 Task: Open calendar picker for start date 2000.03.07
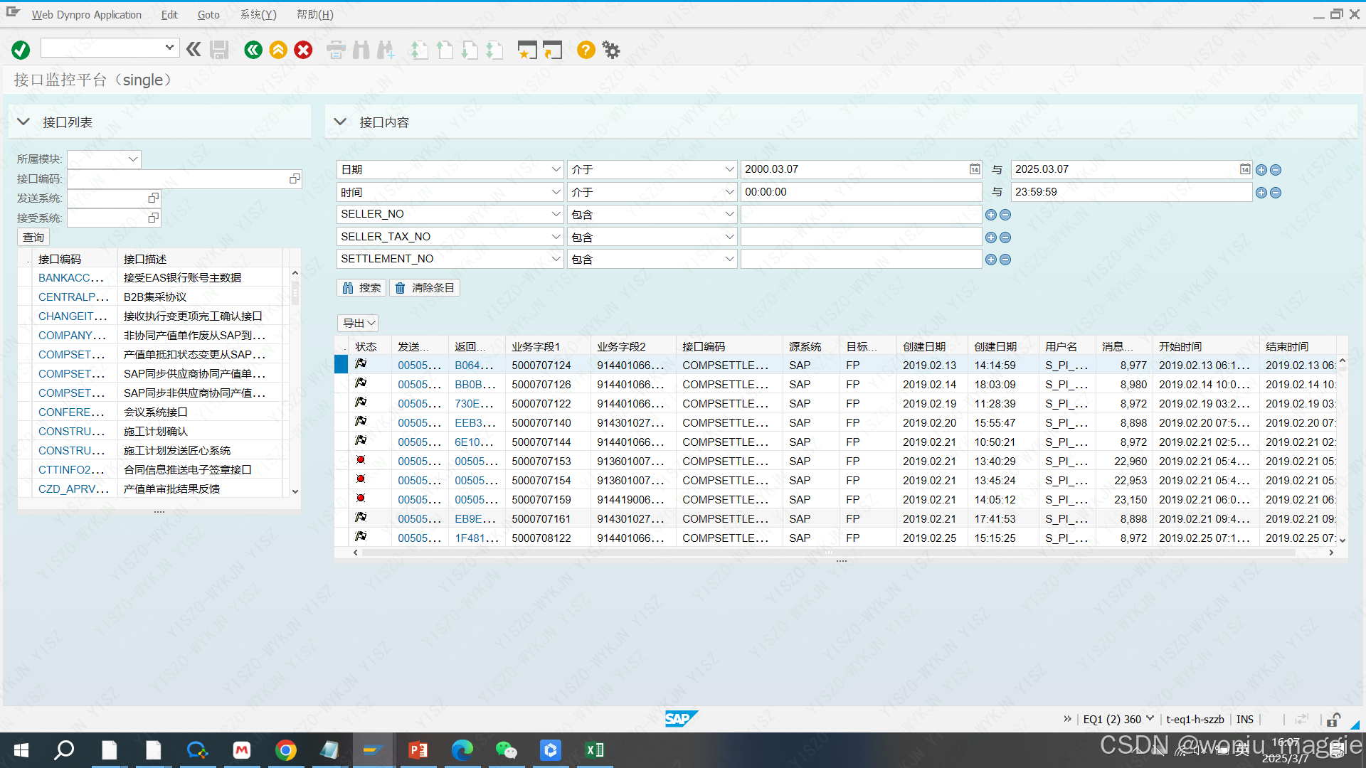(x=975, y=169)
